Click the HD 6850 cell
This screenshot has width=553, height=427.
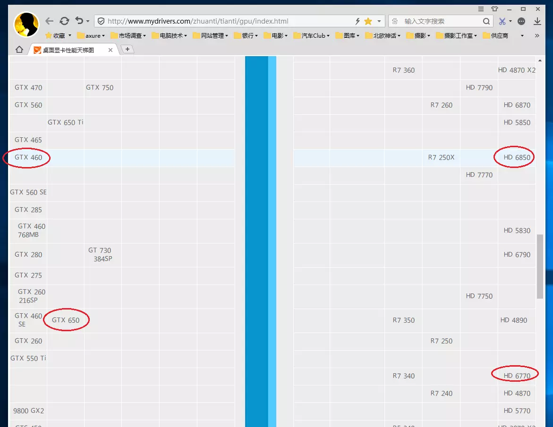tap(517, 158)
